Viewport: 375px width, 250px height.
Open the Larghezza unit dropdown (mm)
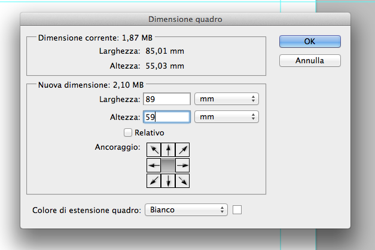(227, 99)
